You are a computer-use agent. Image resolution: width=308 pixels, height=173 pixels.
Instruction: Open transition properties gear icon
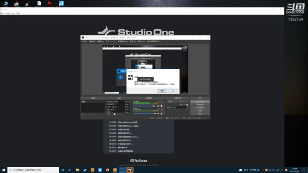point(187,105)
